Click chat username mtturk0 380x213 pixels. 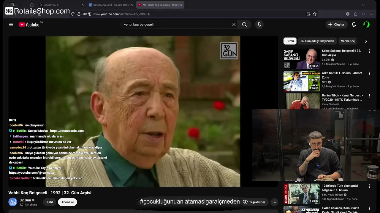(x=19, y=142)
